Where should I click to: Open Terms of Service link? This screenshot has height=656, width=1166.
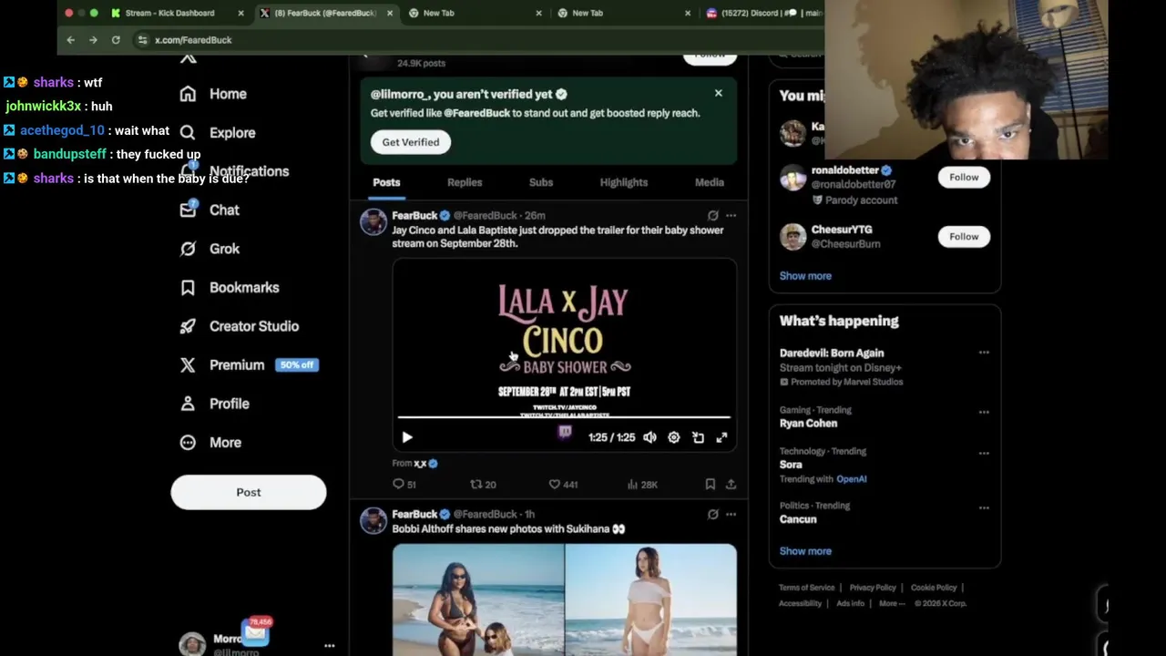point(806,588)
